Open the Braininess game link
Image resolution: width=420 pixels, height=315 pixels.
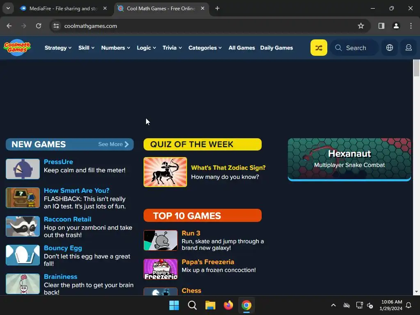(x=61, y=276)
